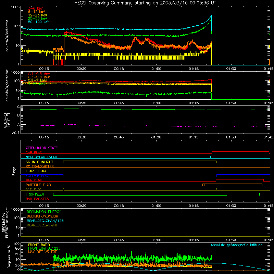Screen dimensions: 274x274
Task: Click the 'ECLIPSE_FLAG' label
Action: click(37, 176)
